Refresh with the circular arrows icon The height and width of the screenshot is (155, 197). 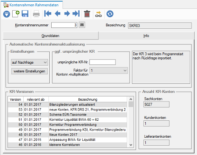(x=110, y=14)
